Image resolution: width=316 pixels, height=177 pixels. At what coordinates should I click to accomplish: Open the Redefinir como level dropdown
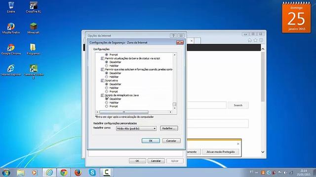(136, 128)
